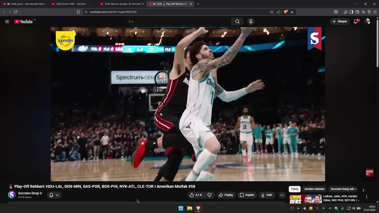Open the account avatar menu
The height and width of the screenshot is (213, 379).
[367, 22]
